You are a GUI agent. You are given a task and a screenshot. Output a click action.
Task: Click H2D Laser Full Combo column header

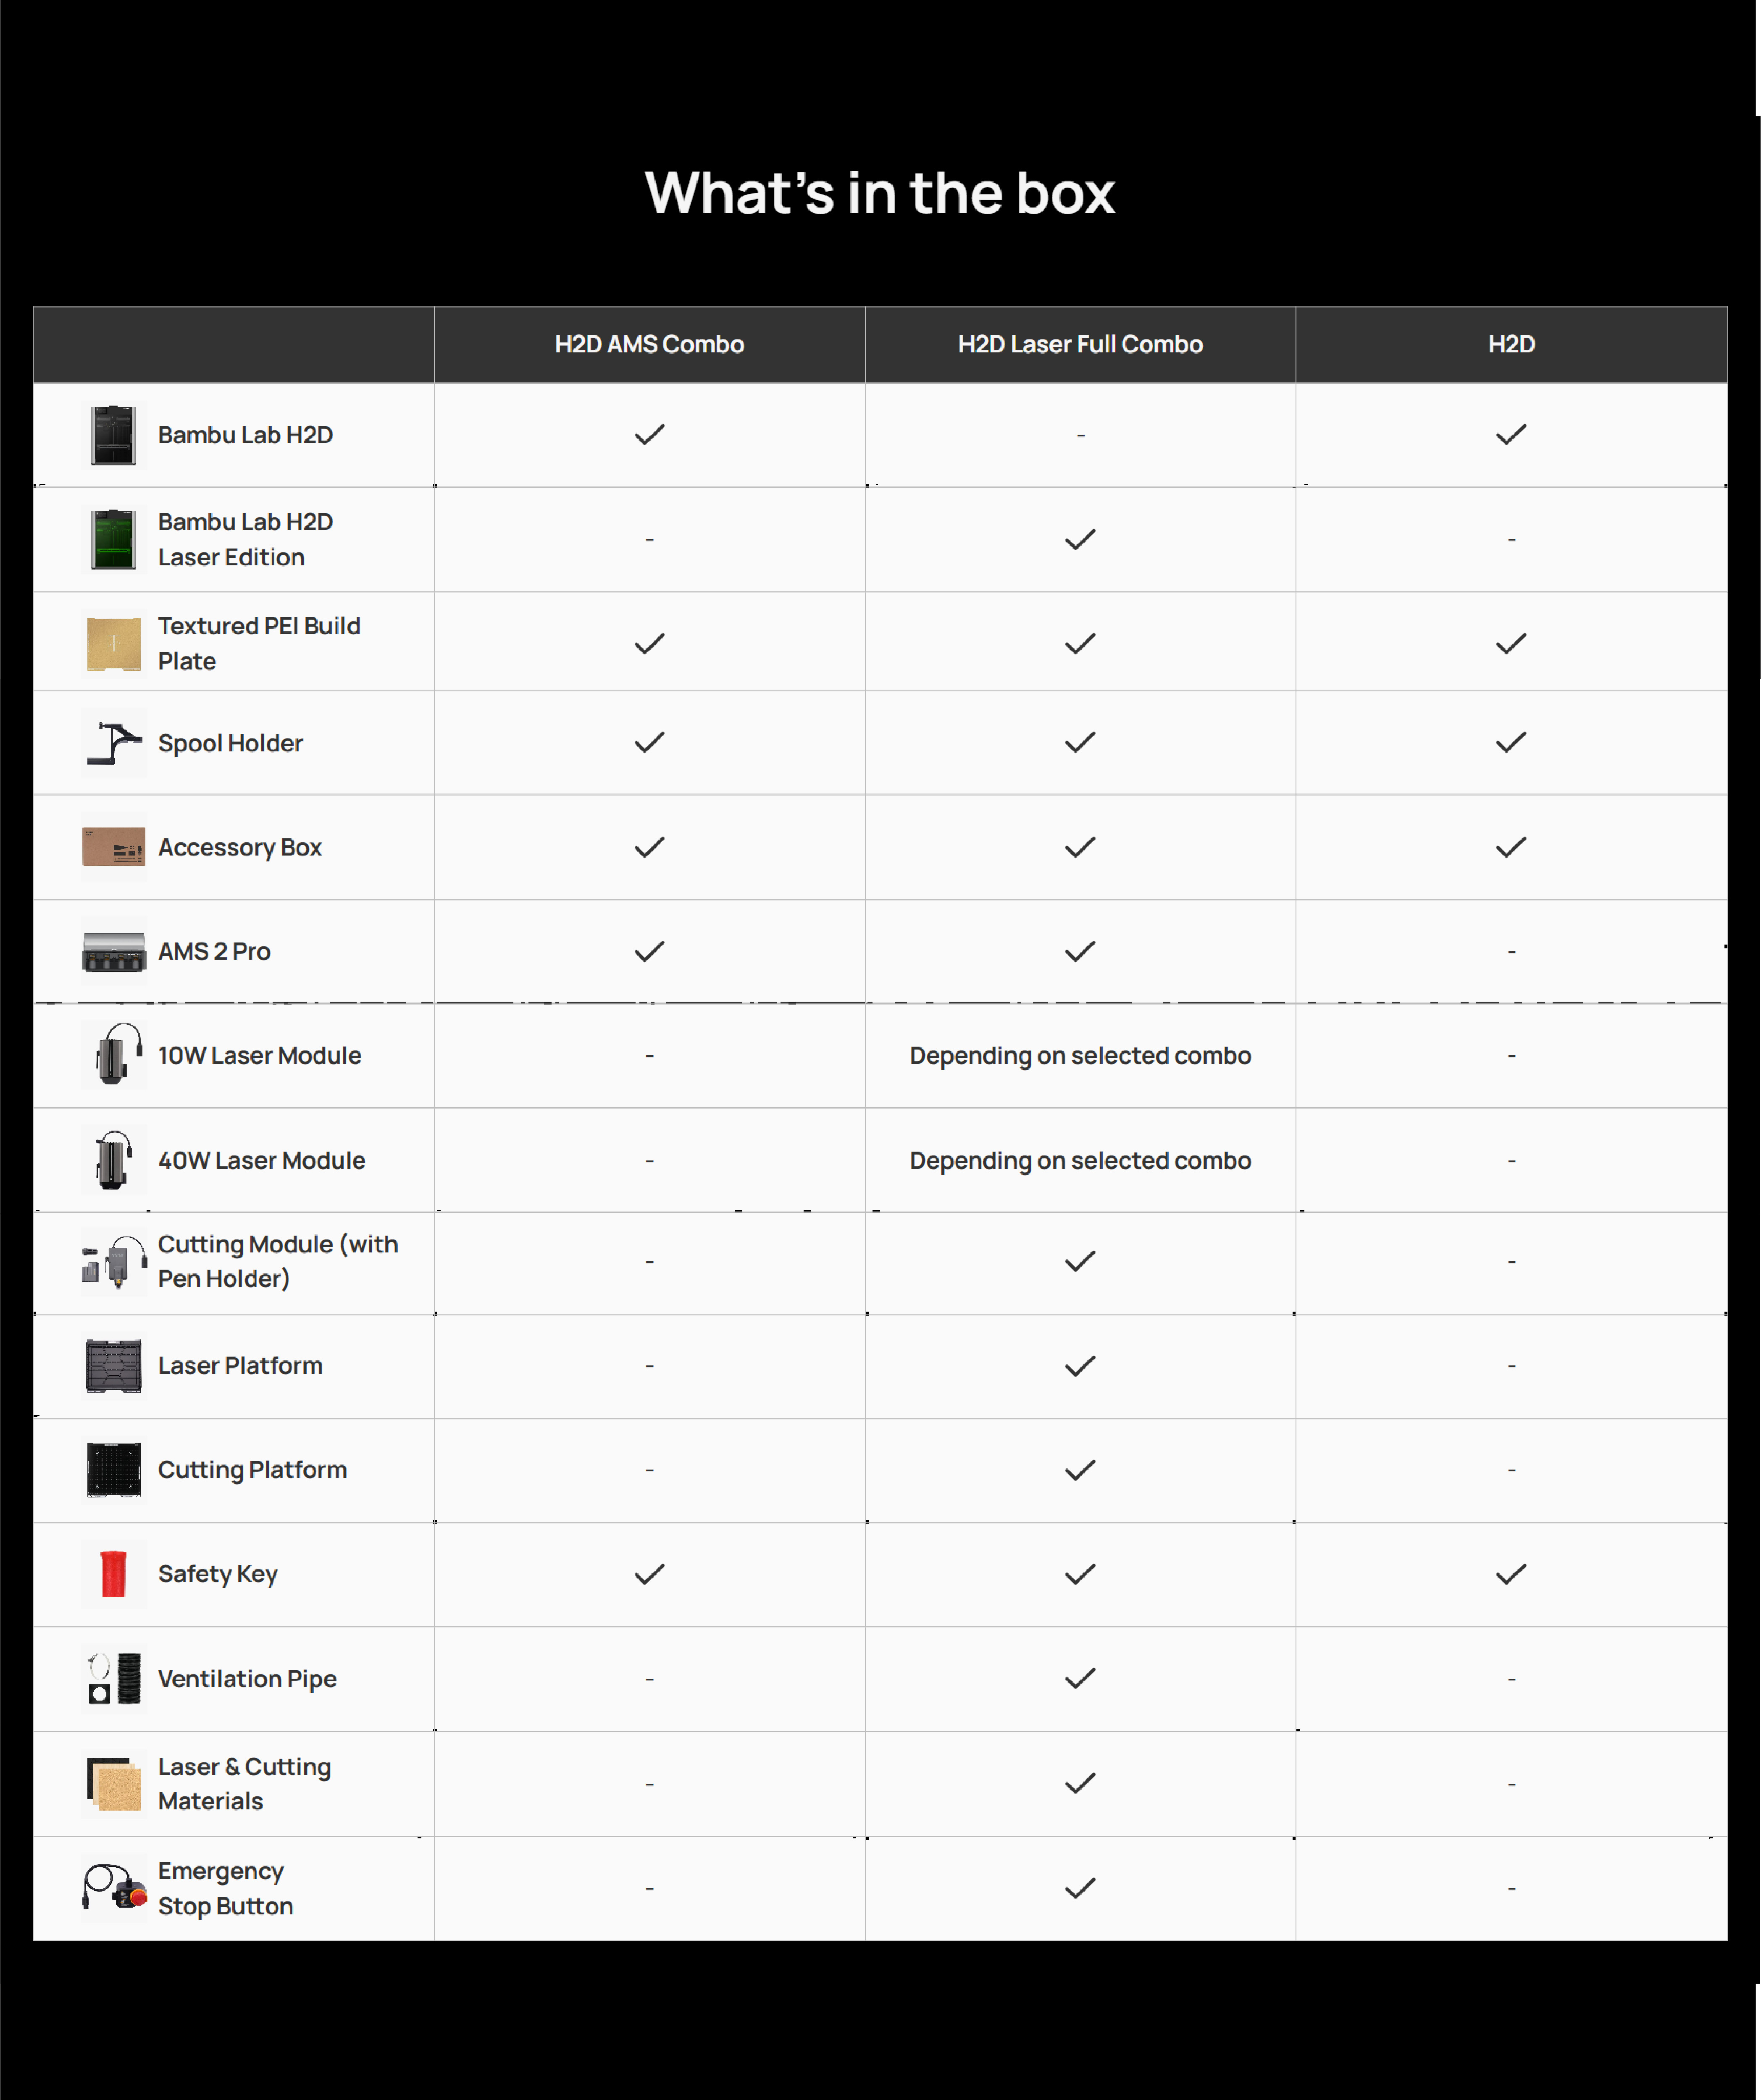[x=1080, y=344]
